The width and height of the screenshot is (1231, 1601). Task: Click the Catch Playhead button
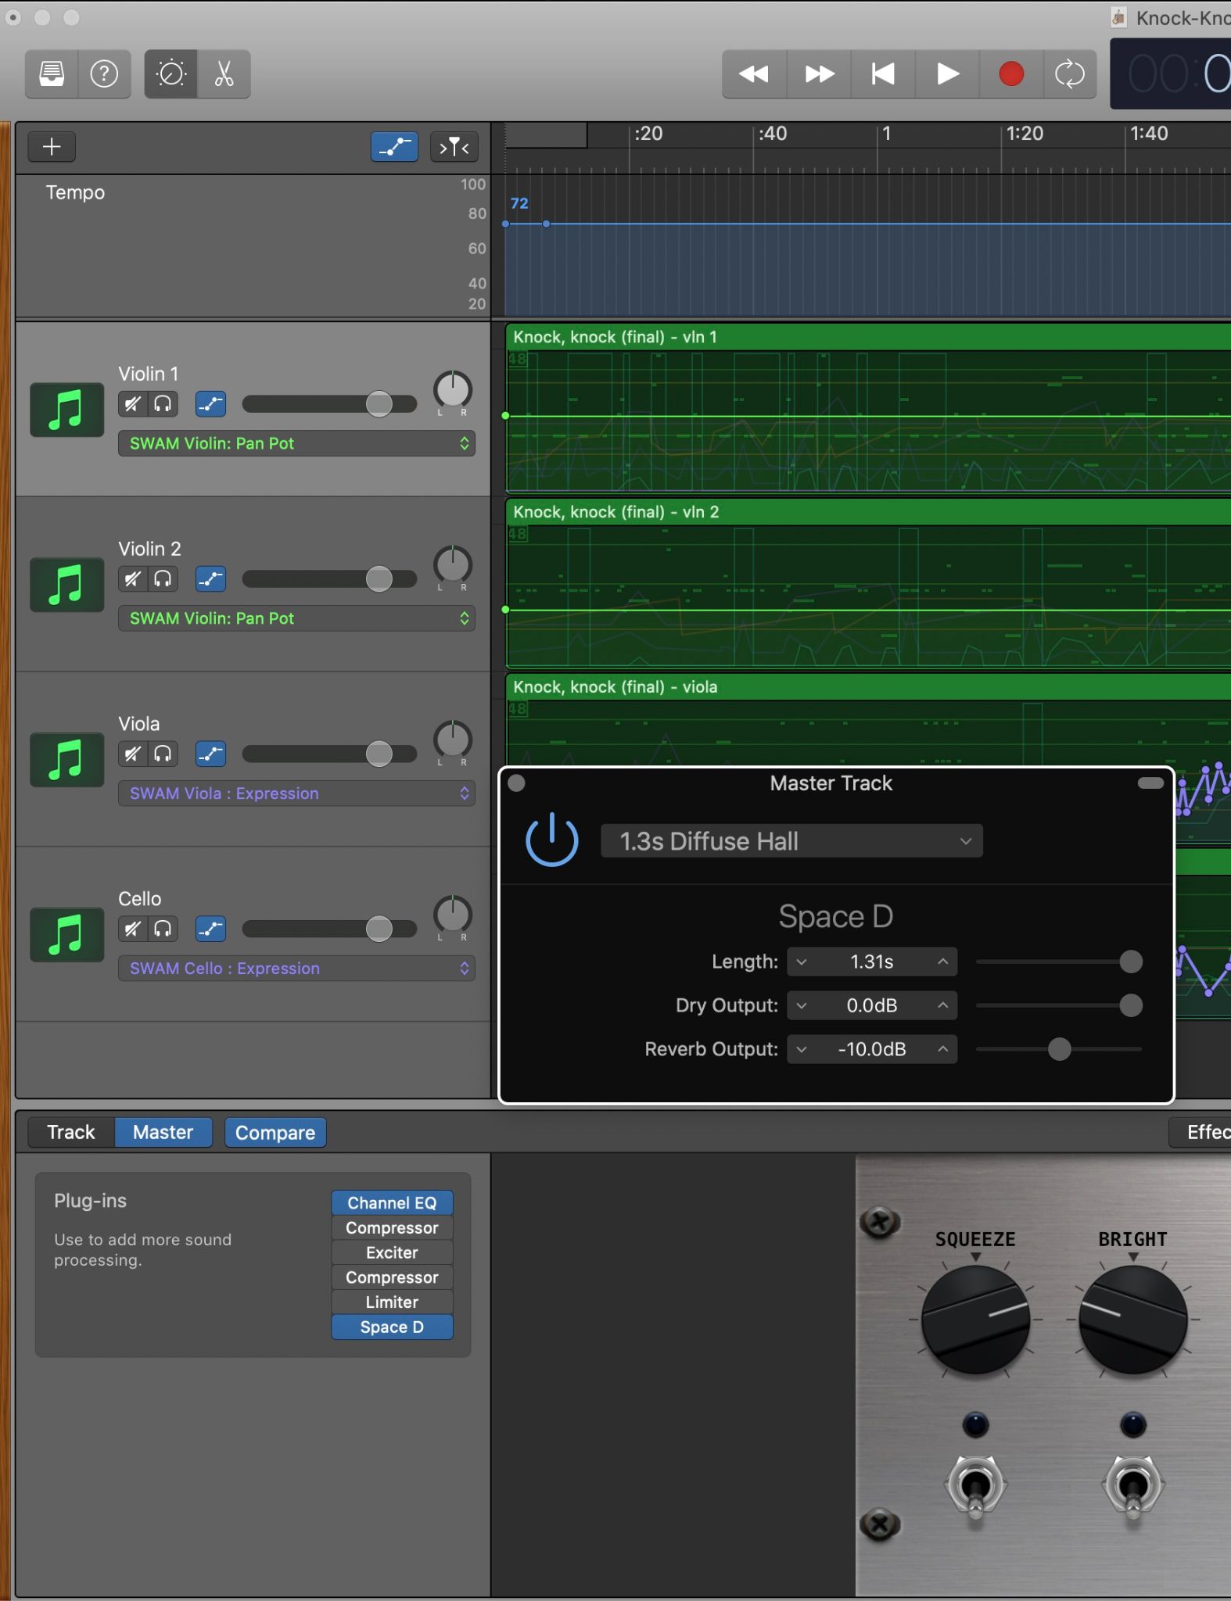pyautogui.click(x=454, y=147)
